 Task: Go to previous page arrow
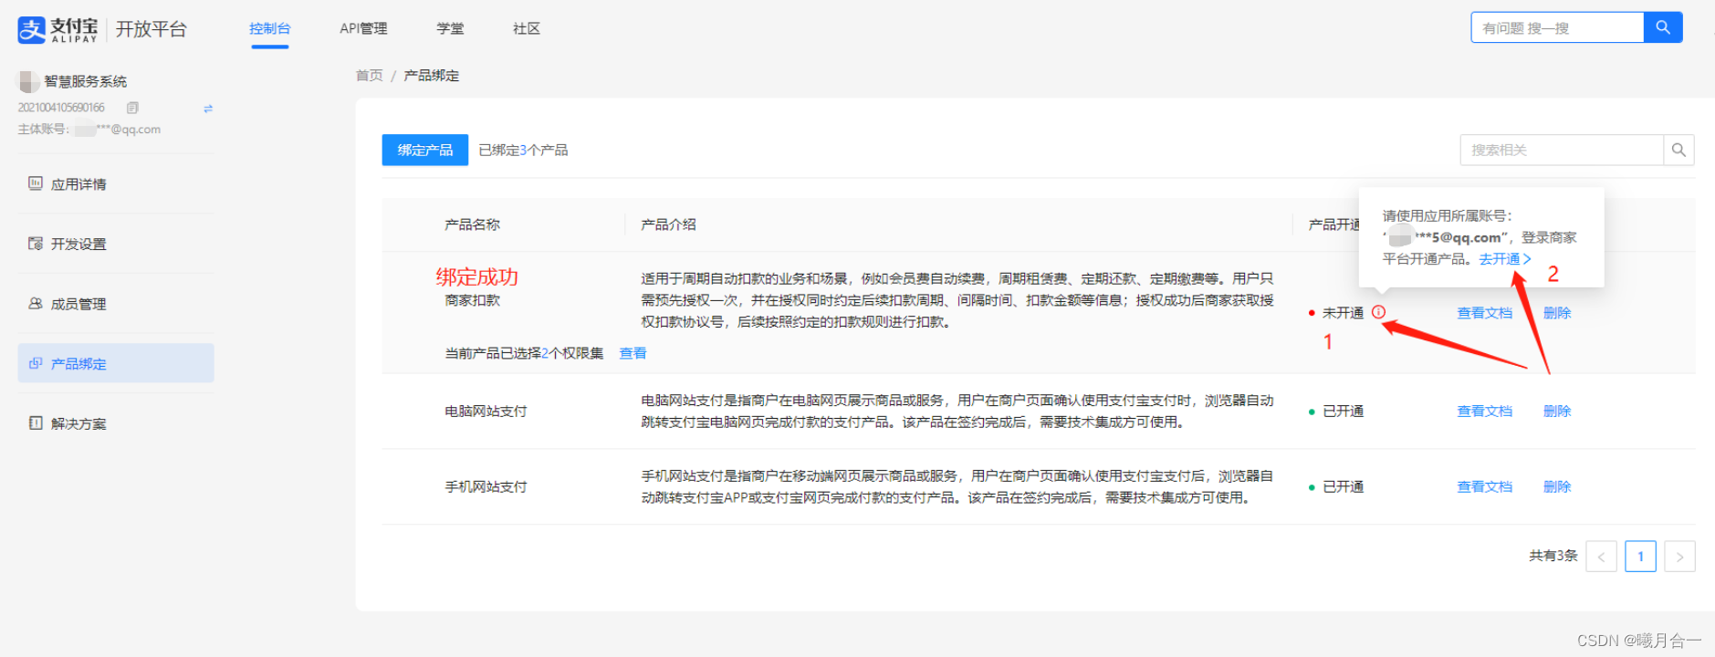1601,557
